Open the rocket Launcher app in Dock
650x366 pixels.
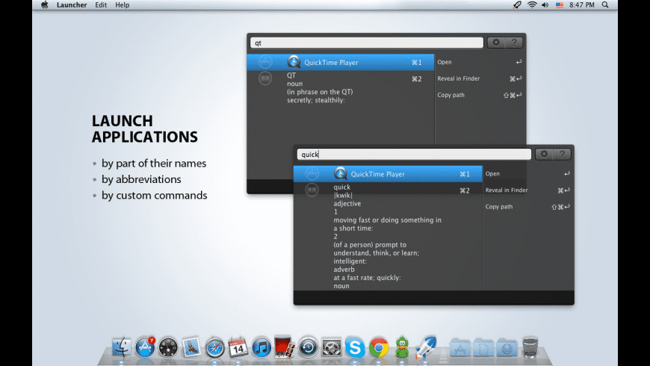pos(426,347)
